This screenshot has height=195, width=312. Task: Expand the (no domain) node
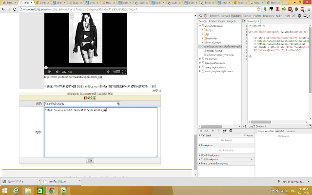pos(200,59)
